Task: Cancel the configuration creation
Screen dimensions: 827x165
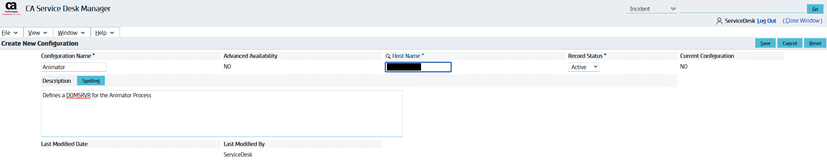Action: tap(790, 43)
